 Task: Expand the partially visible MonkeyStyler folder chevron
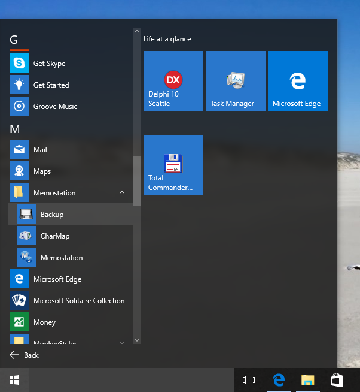(x=122, y=342)
